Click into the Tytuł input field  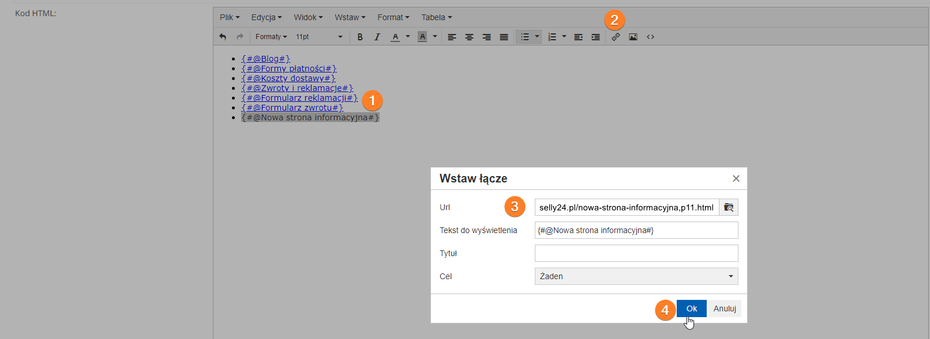636,253
